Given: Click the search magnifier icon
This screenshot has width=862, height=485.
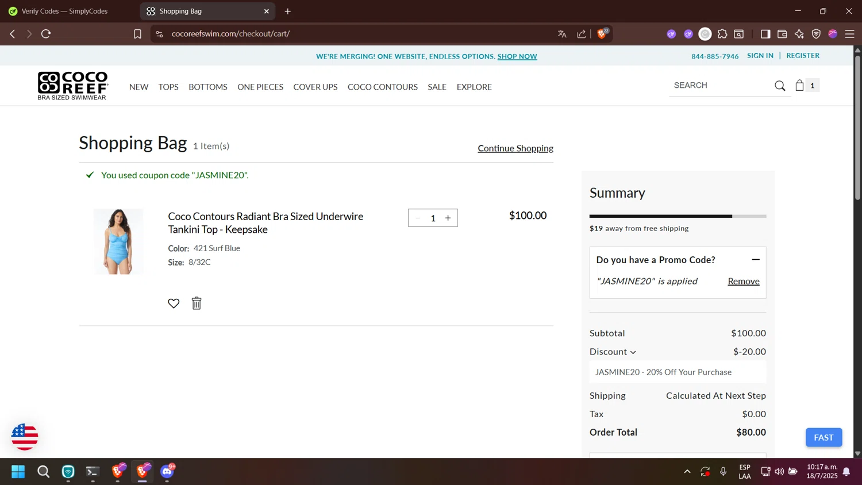Looking at the screenshot, I should click(x=780, y=86).
